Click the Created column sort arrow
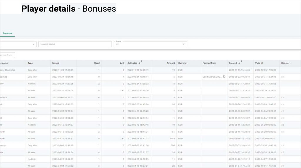 [x=239, y=63]
